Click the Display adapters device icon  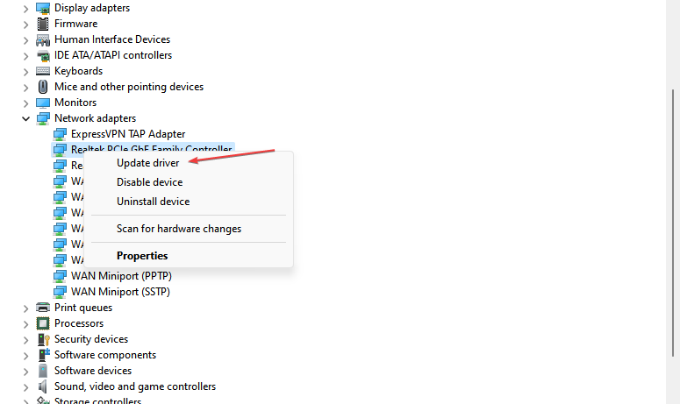tap(43, 8)
